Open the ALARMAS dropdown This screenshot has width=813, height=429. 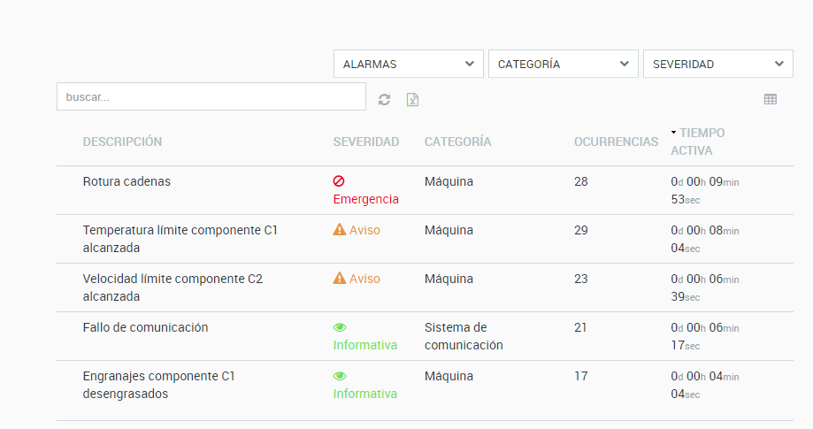409,64
